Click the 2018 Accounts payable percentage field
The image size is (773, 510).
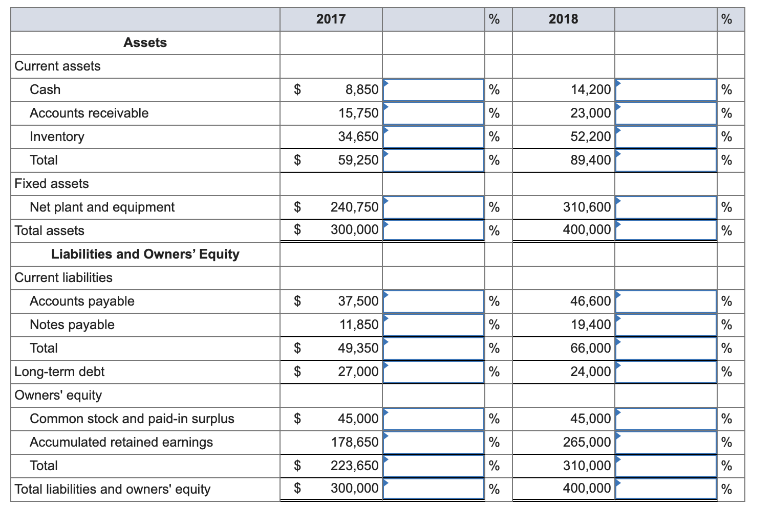coord(666,302)
